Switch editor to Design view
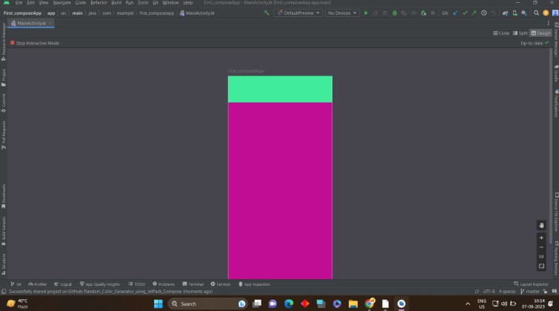 click(x=540, y=33)
